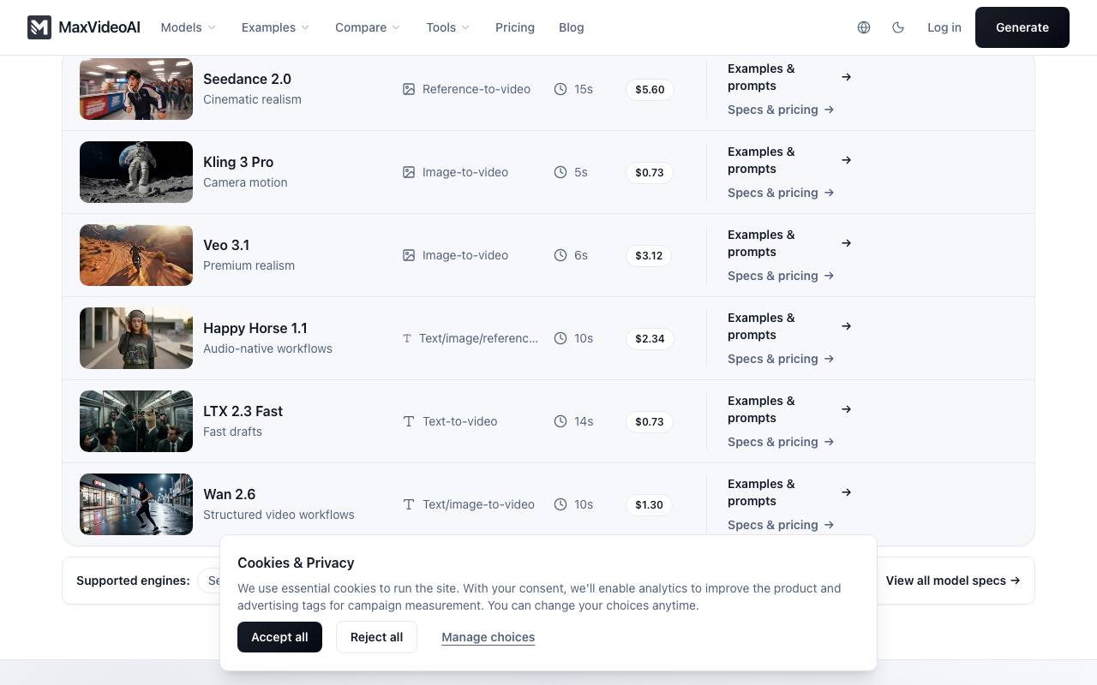Click the text icon beside Text/image-to-video

click(409, 504)
